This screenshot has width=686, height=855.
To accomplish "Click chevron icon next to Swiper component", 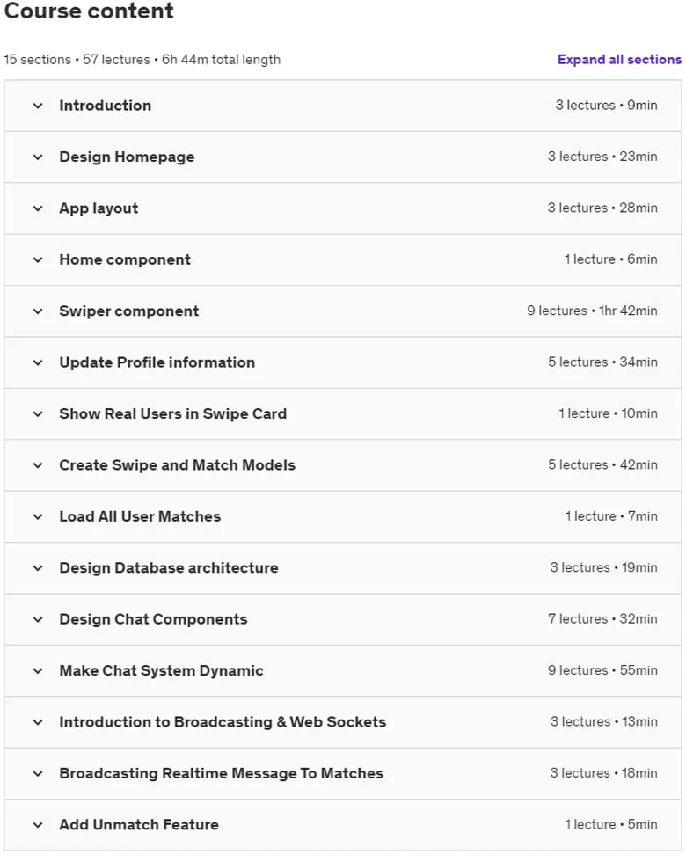I will [x=38, y=311].
